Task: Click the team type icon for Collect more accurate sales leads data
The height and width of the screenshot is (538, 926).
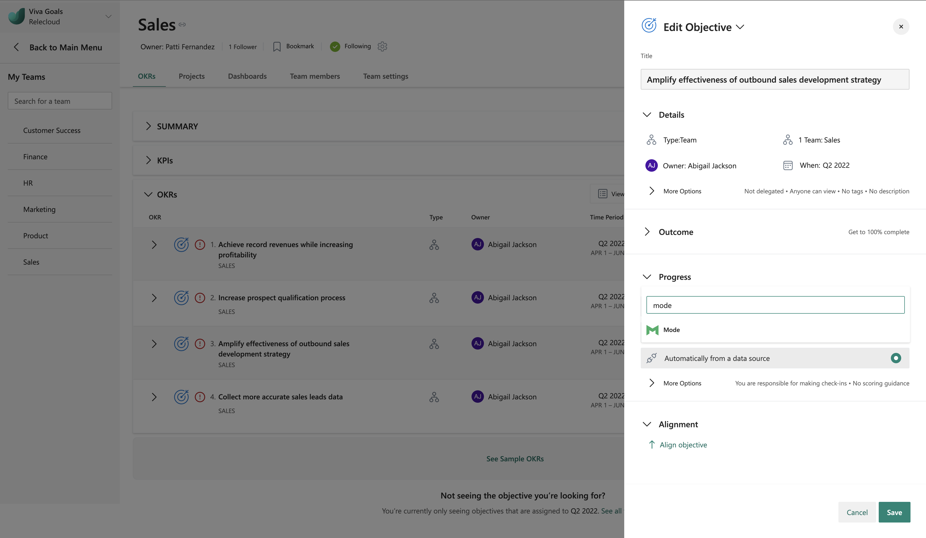Action: tap(434, 397)
